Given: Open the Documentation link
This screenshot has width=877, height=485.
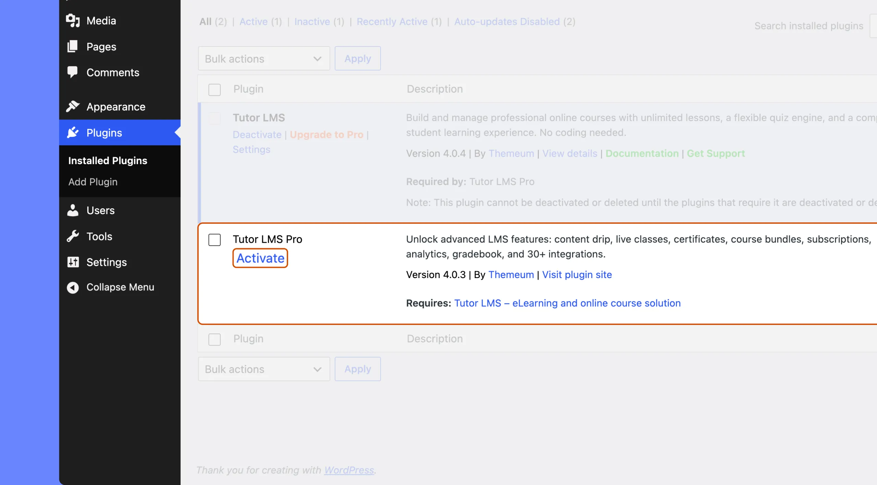Looking at the screenshot, I should click(642, 153).
